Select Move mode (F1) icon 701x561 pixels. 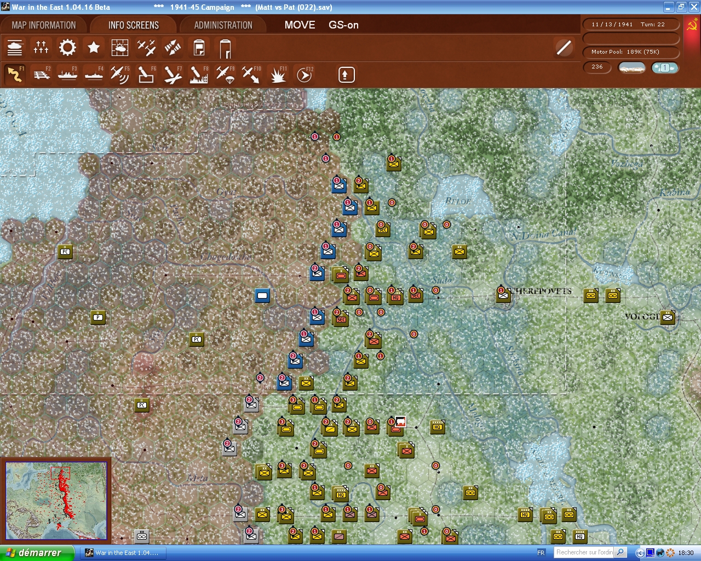15,75
